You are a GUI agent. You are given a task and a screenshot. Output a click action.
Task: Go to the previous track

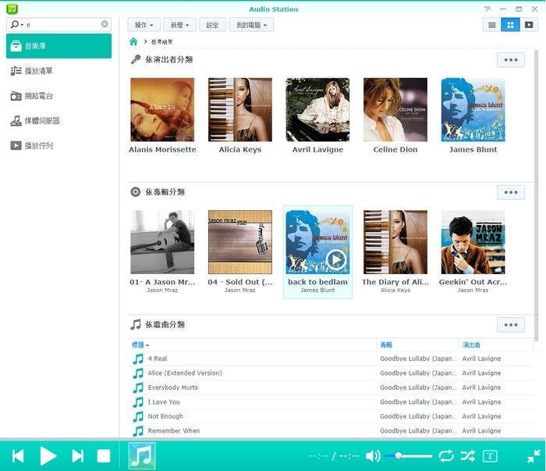tap(18, 455)
